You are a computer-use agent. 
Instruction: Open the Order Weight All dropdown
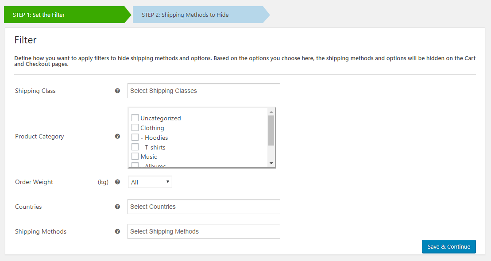point(150,182)
